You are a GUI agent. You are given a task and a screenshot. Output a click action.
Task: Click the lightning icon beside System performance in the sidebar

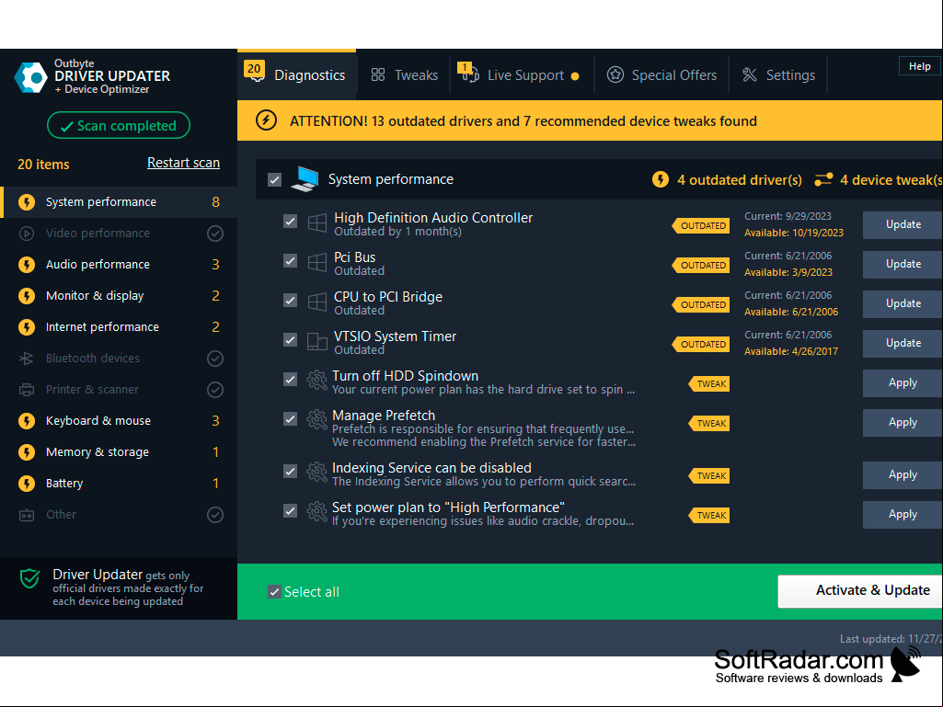[27, 202]
